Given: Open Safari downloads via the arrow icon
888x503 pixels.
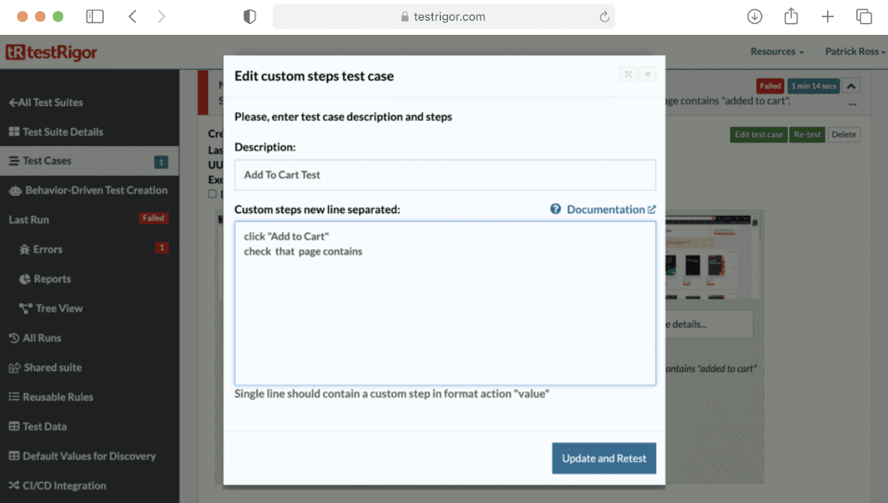Looking at the screenshot, I should pos(754,16).
